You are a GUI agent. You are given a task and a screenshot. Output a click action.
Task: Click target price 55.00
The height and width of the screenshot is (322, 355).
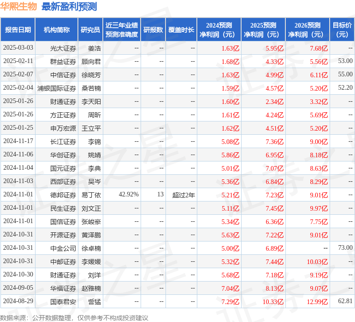point(345,75)
